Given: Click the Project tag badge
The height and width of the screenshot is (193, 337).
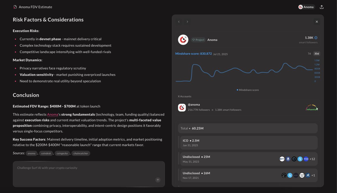Looking at the screenshot, I should pyautogui.click(x=198, y=40).
